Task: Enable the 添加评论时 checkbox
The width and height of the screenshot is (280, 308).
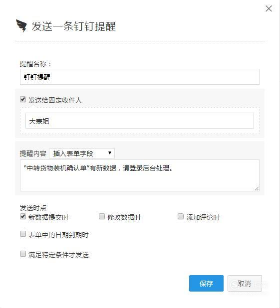Action: coord(181,216)
